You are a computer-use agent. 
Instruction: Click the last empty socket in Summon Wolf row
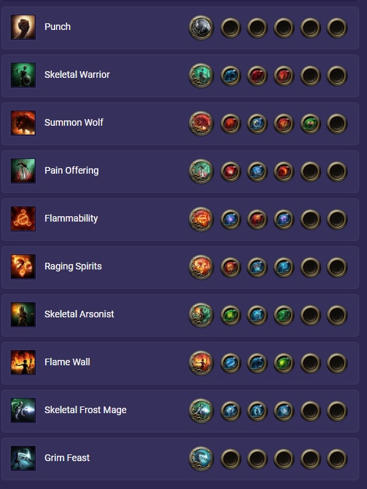pos(337,124)
